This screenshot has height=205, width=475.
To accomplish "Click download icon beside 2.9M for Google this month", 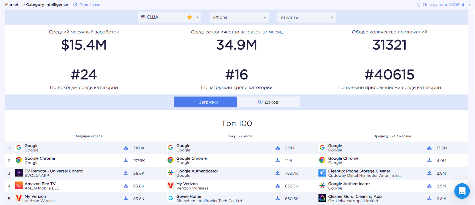I will click(x=278, y=148).
